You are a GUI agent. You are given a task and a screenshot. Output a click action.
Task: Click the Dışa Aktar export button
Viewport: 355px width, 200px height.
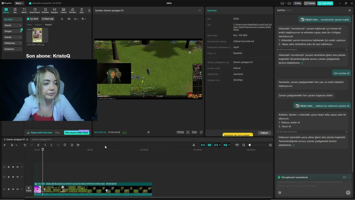325,3
